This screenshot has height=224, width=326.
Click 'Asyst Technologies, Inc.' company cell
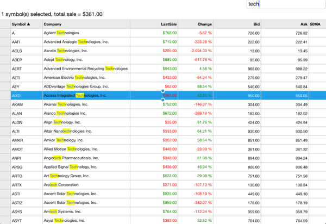[86, 220]
